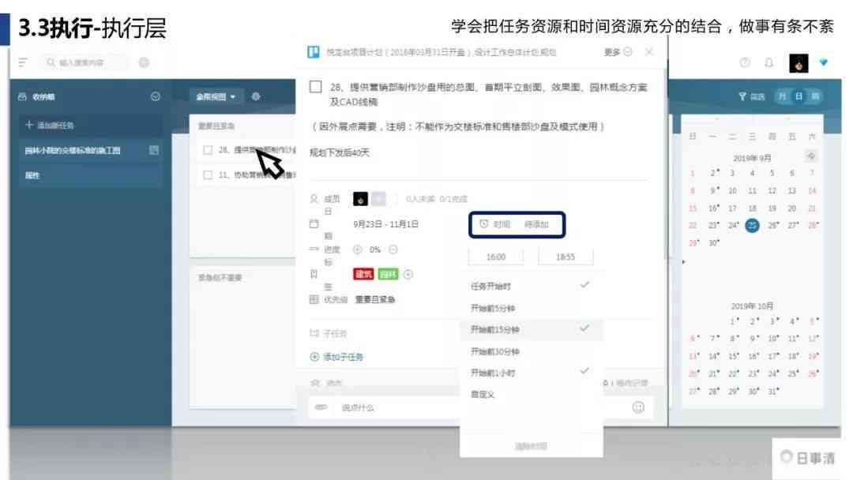The width and height of the screenshot is (853, 480).
Task: Select the 开始前30分钟 reminder option
Action: pyautogui.click(x=531, y=351)
